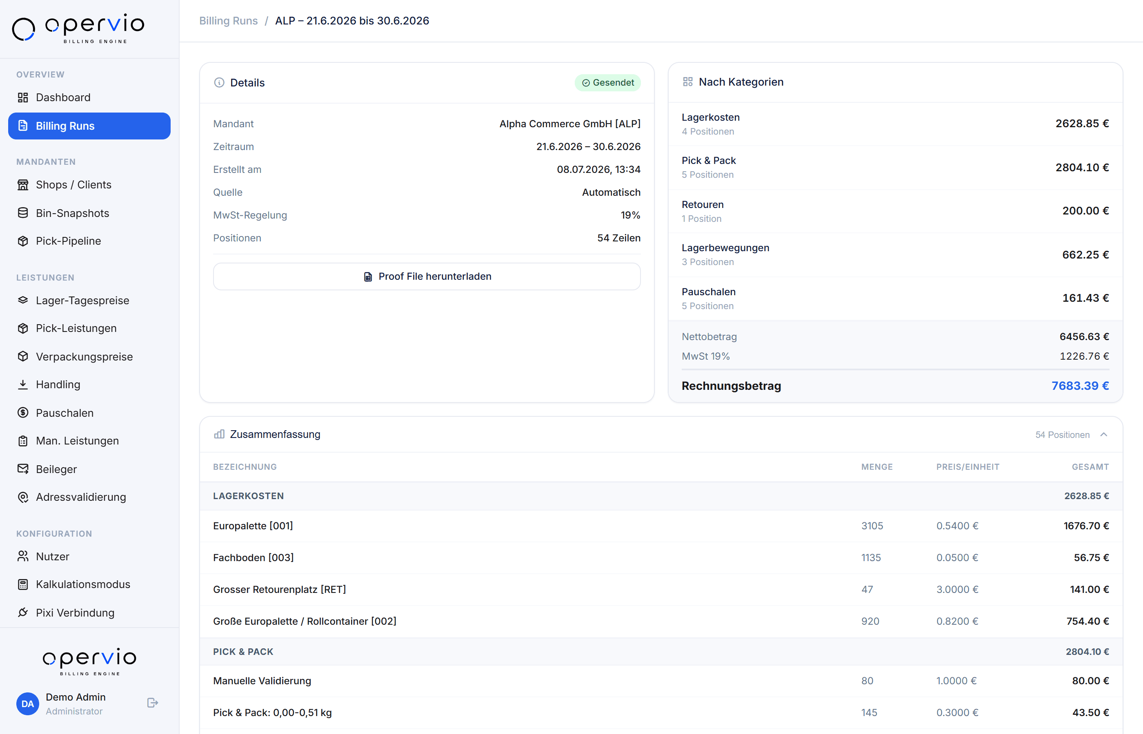The height and width of the screenshot is (734, 1143).
Task: Go to Bin-Snapshots
Action: [x=89, y=213]
